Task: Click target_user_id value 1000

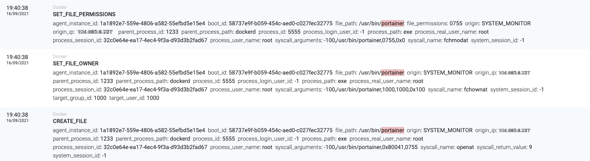Action: 153,98
